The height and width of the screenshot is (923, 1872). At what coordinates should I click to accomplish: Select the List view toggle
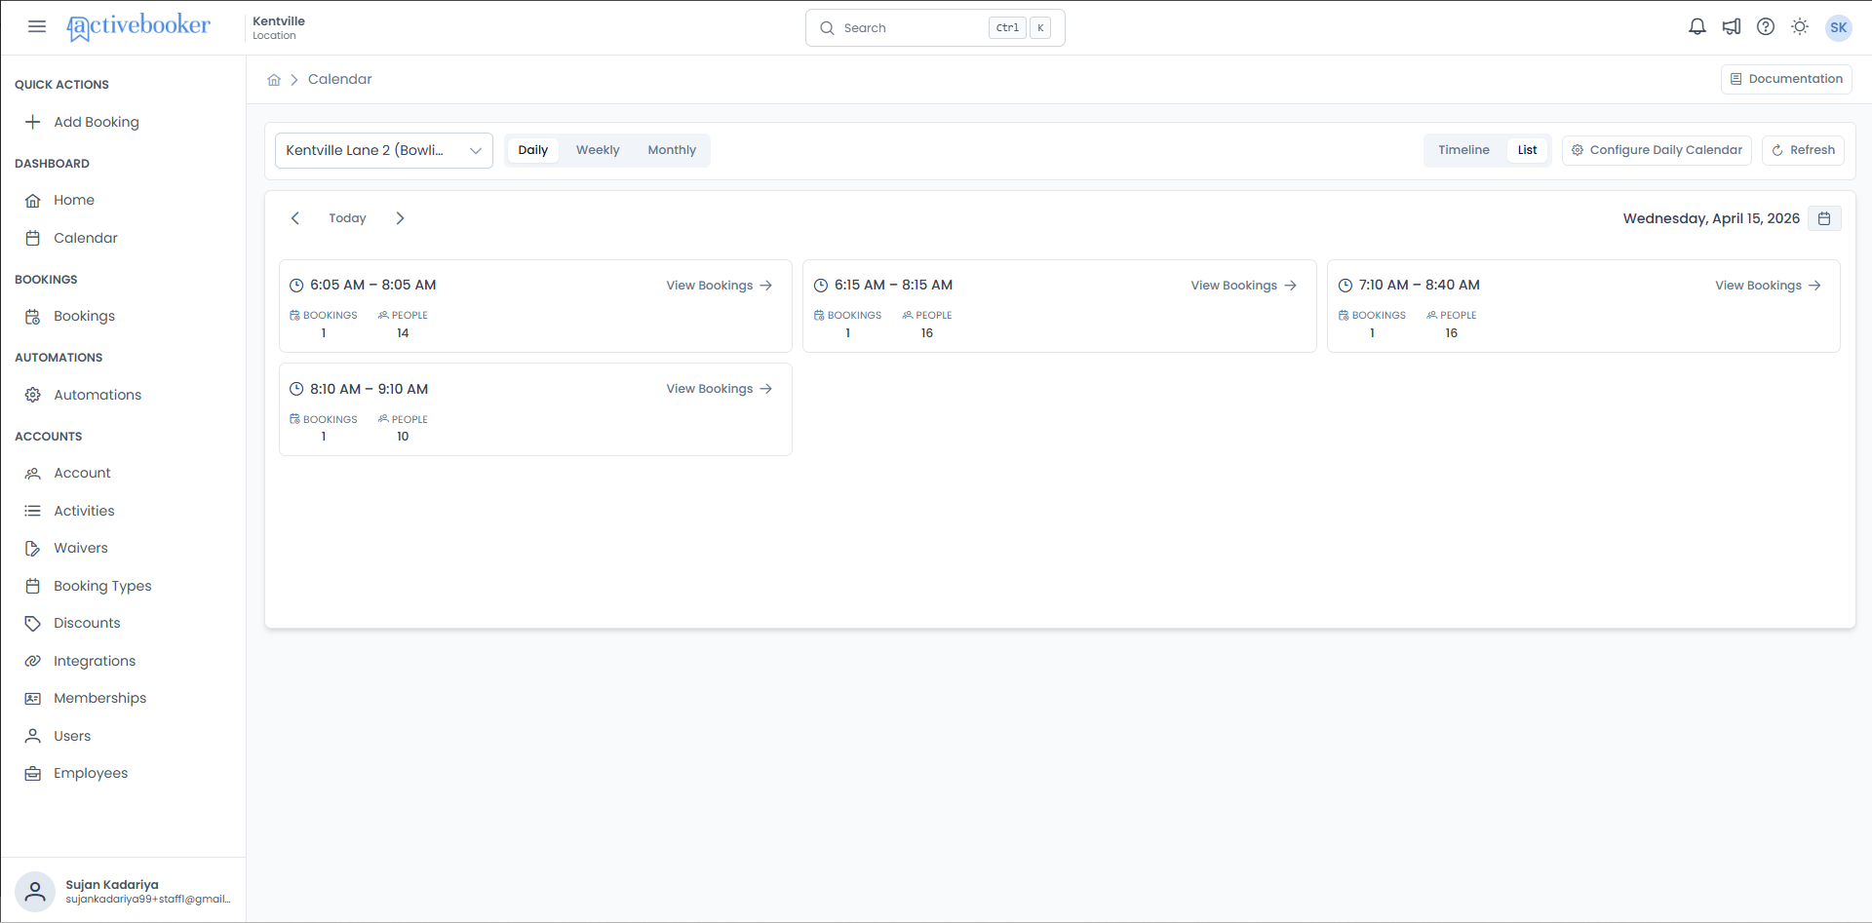(1527, 150)
